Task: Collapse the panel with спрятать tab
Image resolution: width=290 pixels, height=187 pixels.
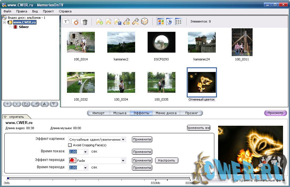Action: [x=17, y=117]
